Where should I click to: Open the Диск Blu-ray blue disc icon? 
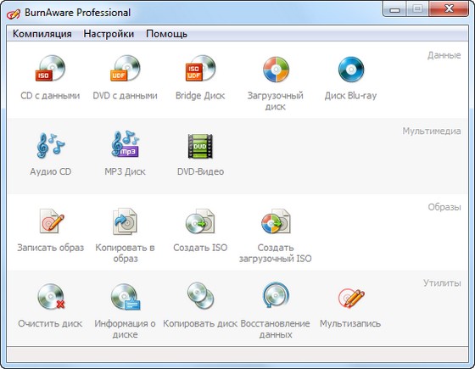coord(351,70)
